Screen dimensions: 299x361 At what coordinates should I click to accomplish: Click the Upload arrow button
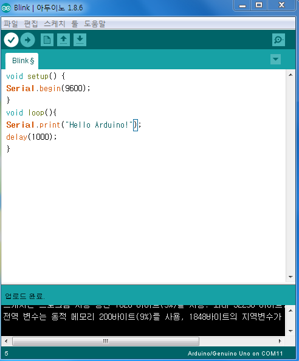pyautogui.click(x=27, y=40)
